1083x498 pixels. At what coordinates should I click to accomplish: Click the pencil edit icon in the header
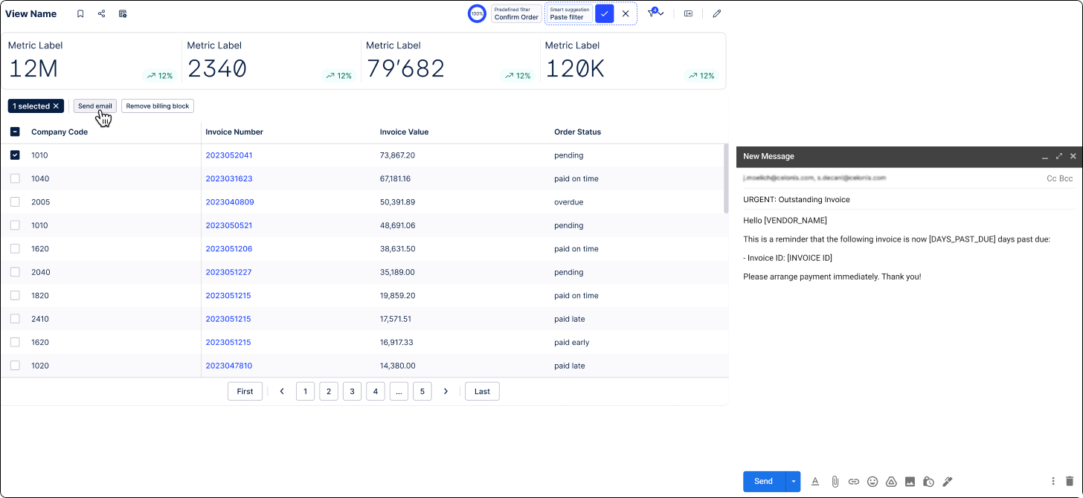coord(716,14)
